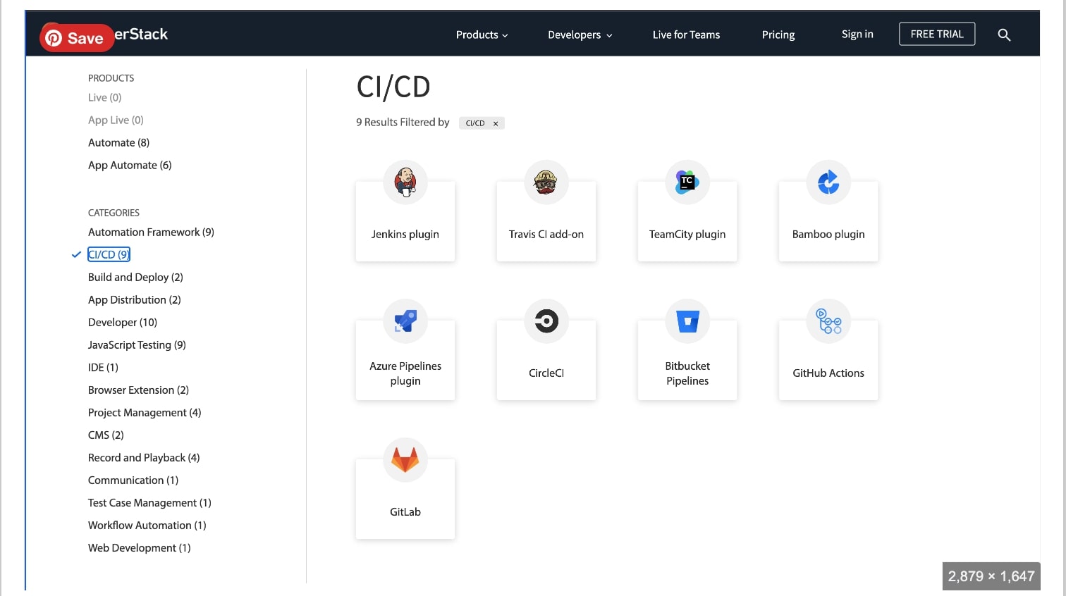
Task: Open the Pricing page
Action: 778,35
